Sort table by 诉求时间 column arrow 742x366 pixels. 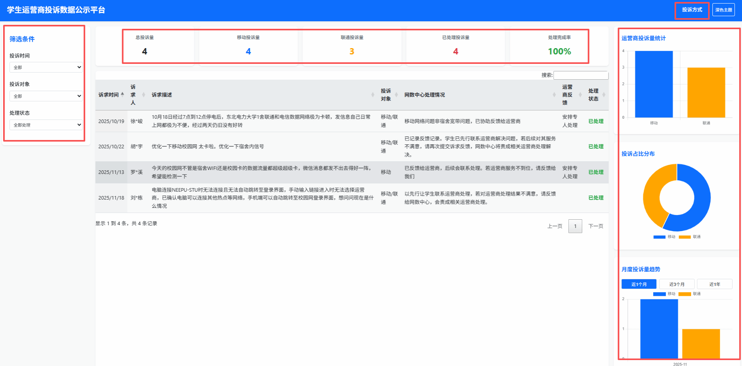[122, 95]
